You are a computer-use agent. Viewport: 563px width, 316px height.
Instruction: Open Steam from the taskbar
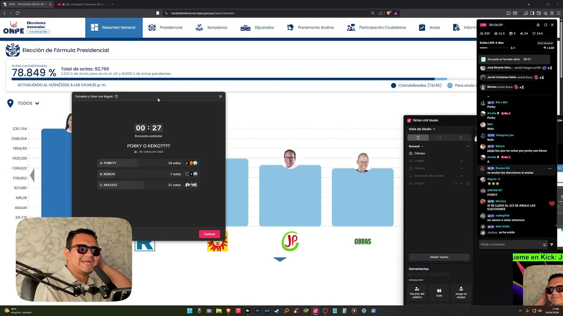pos(277,311)
